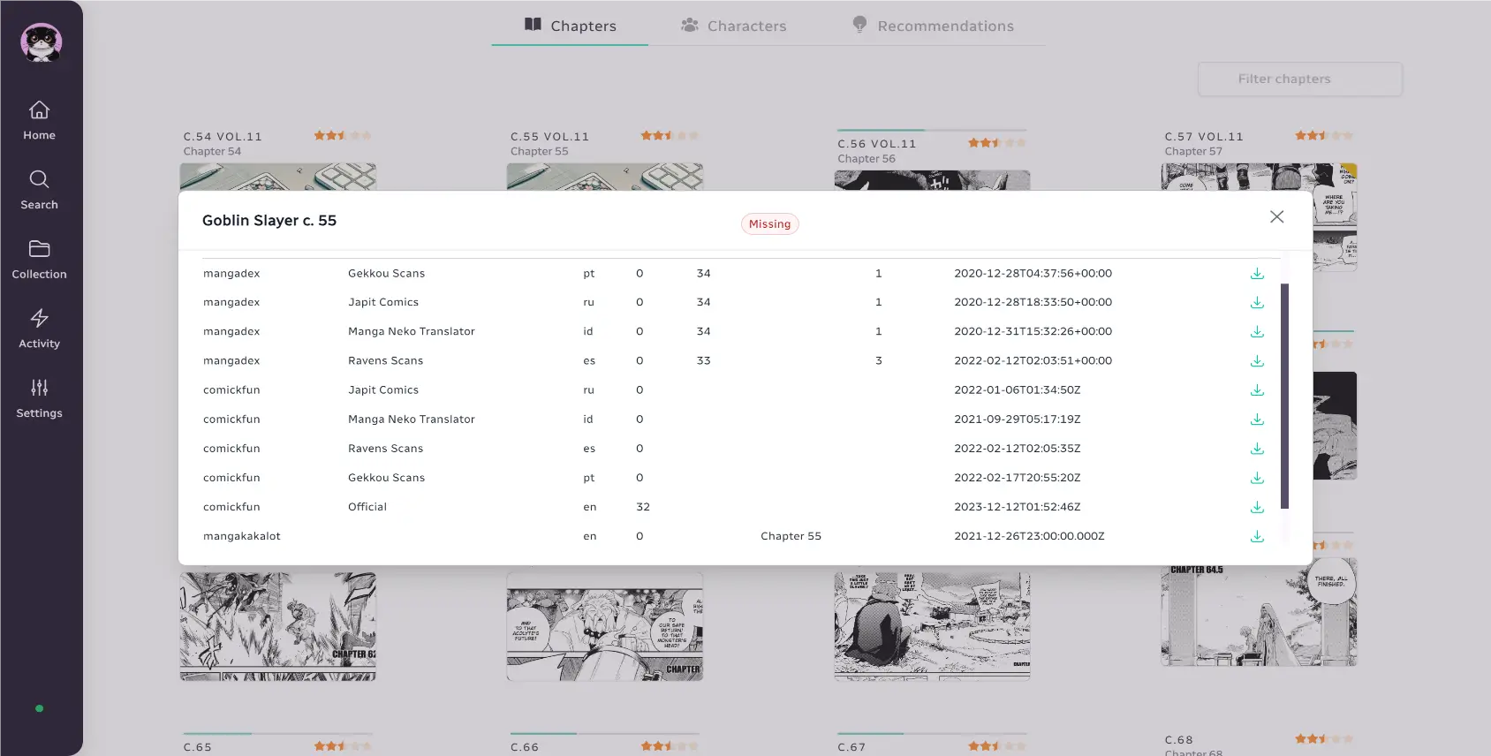Select the 2020-12-28T04:37:56+00:00 date cell
This screenshot has width=1491, height=756.
[x=1033, y=274]
